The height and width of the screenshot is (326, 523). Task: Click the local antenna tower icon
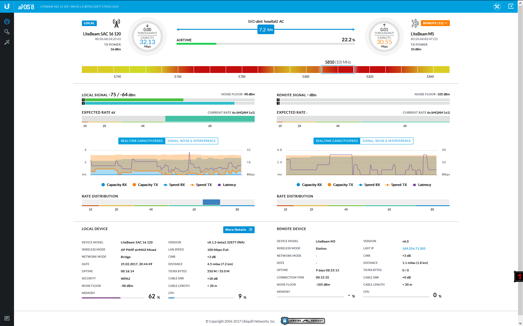(116, 23)
